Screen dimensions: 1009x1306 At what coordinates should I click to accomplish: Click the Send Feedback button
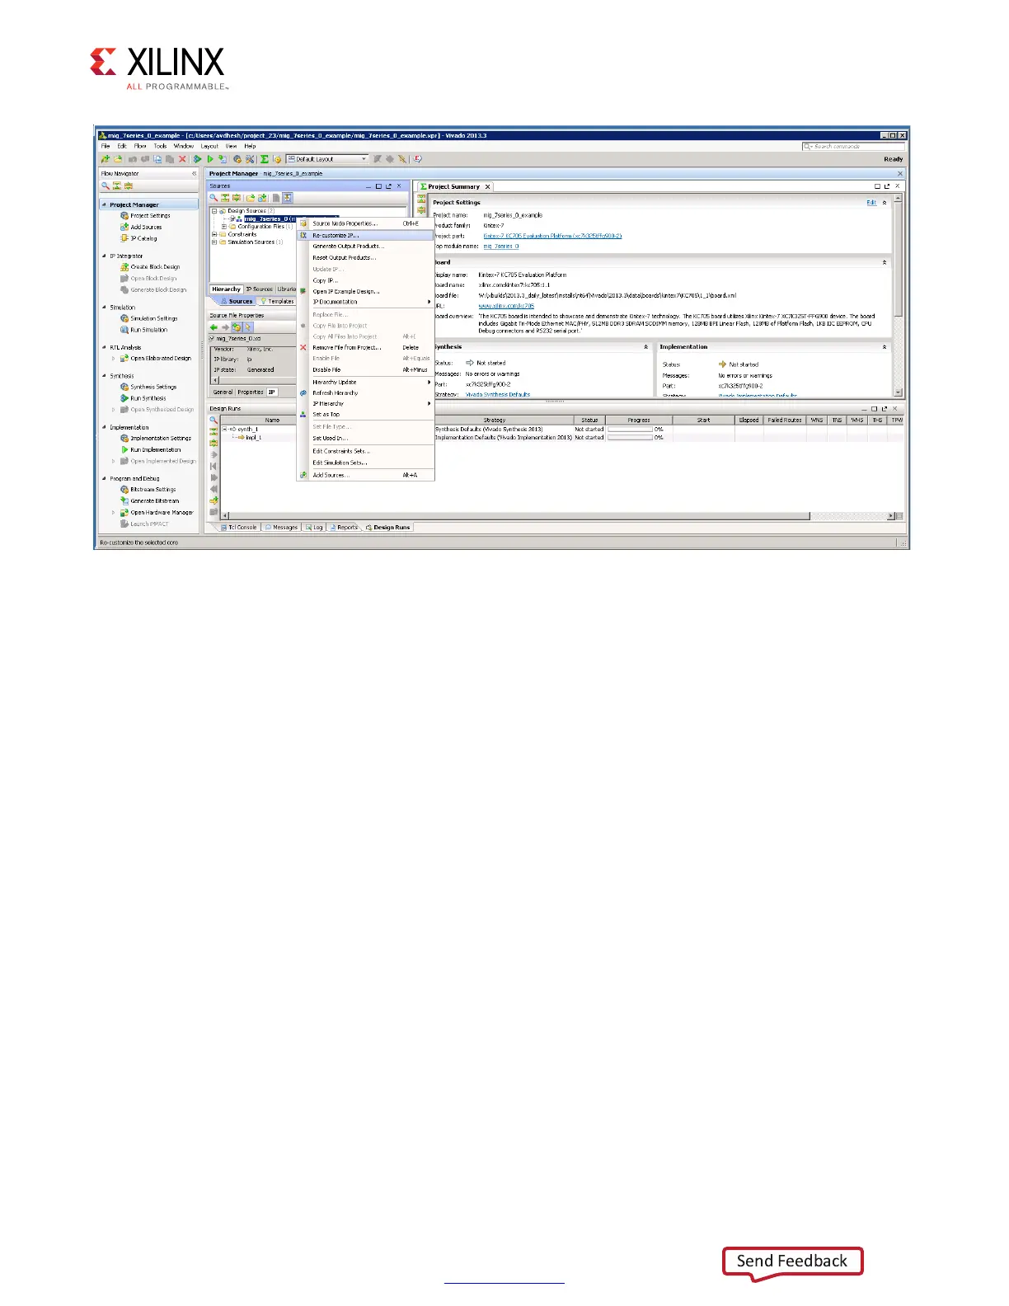coord(792,1261)
